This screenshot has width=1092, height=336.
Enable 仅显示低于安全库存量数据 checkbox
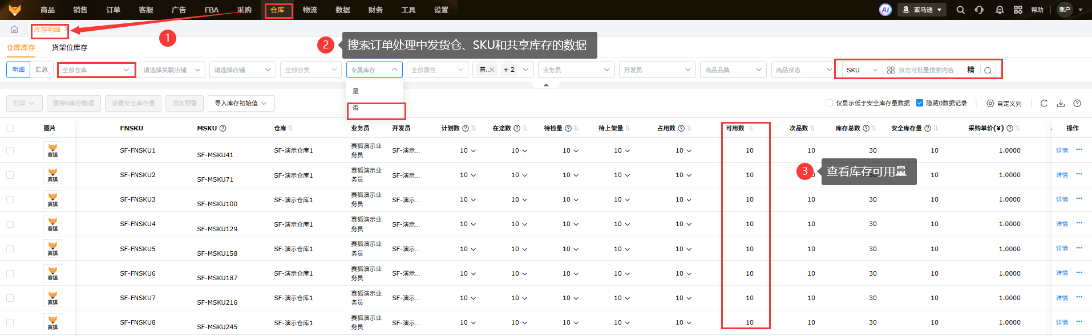point(829,103)
